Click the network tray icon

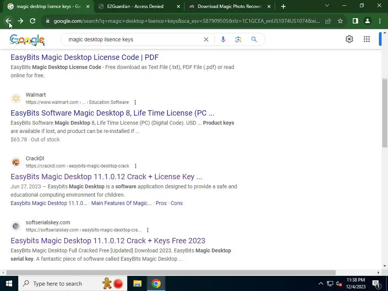coord(330,283)
